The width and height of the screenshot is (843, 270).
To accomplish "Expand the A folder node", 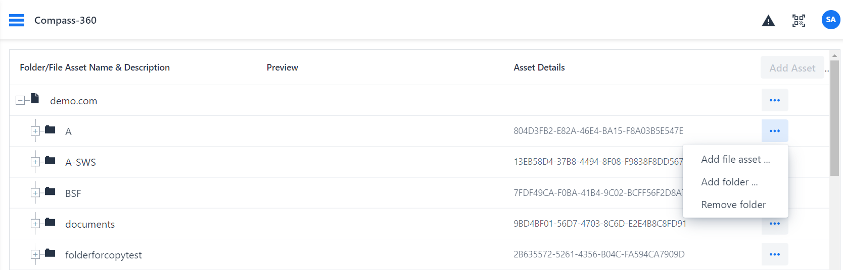I will tap(35, 131).
